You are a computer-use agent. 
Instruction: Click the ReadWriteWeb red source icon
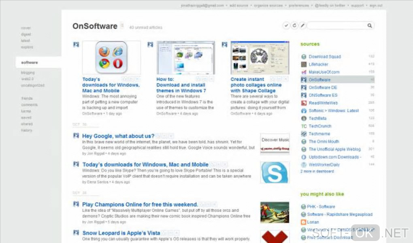pyautogui.click(x=304, y=103)
